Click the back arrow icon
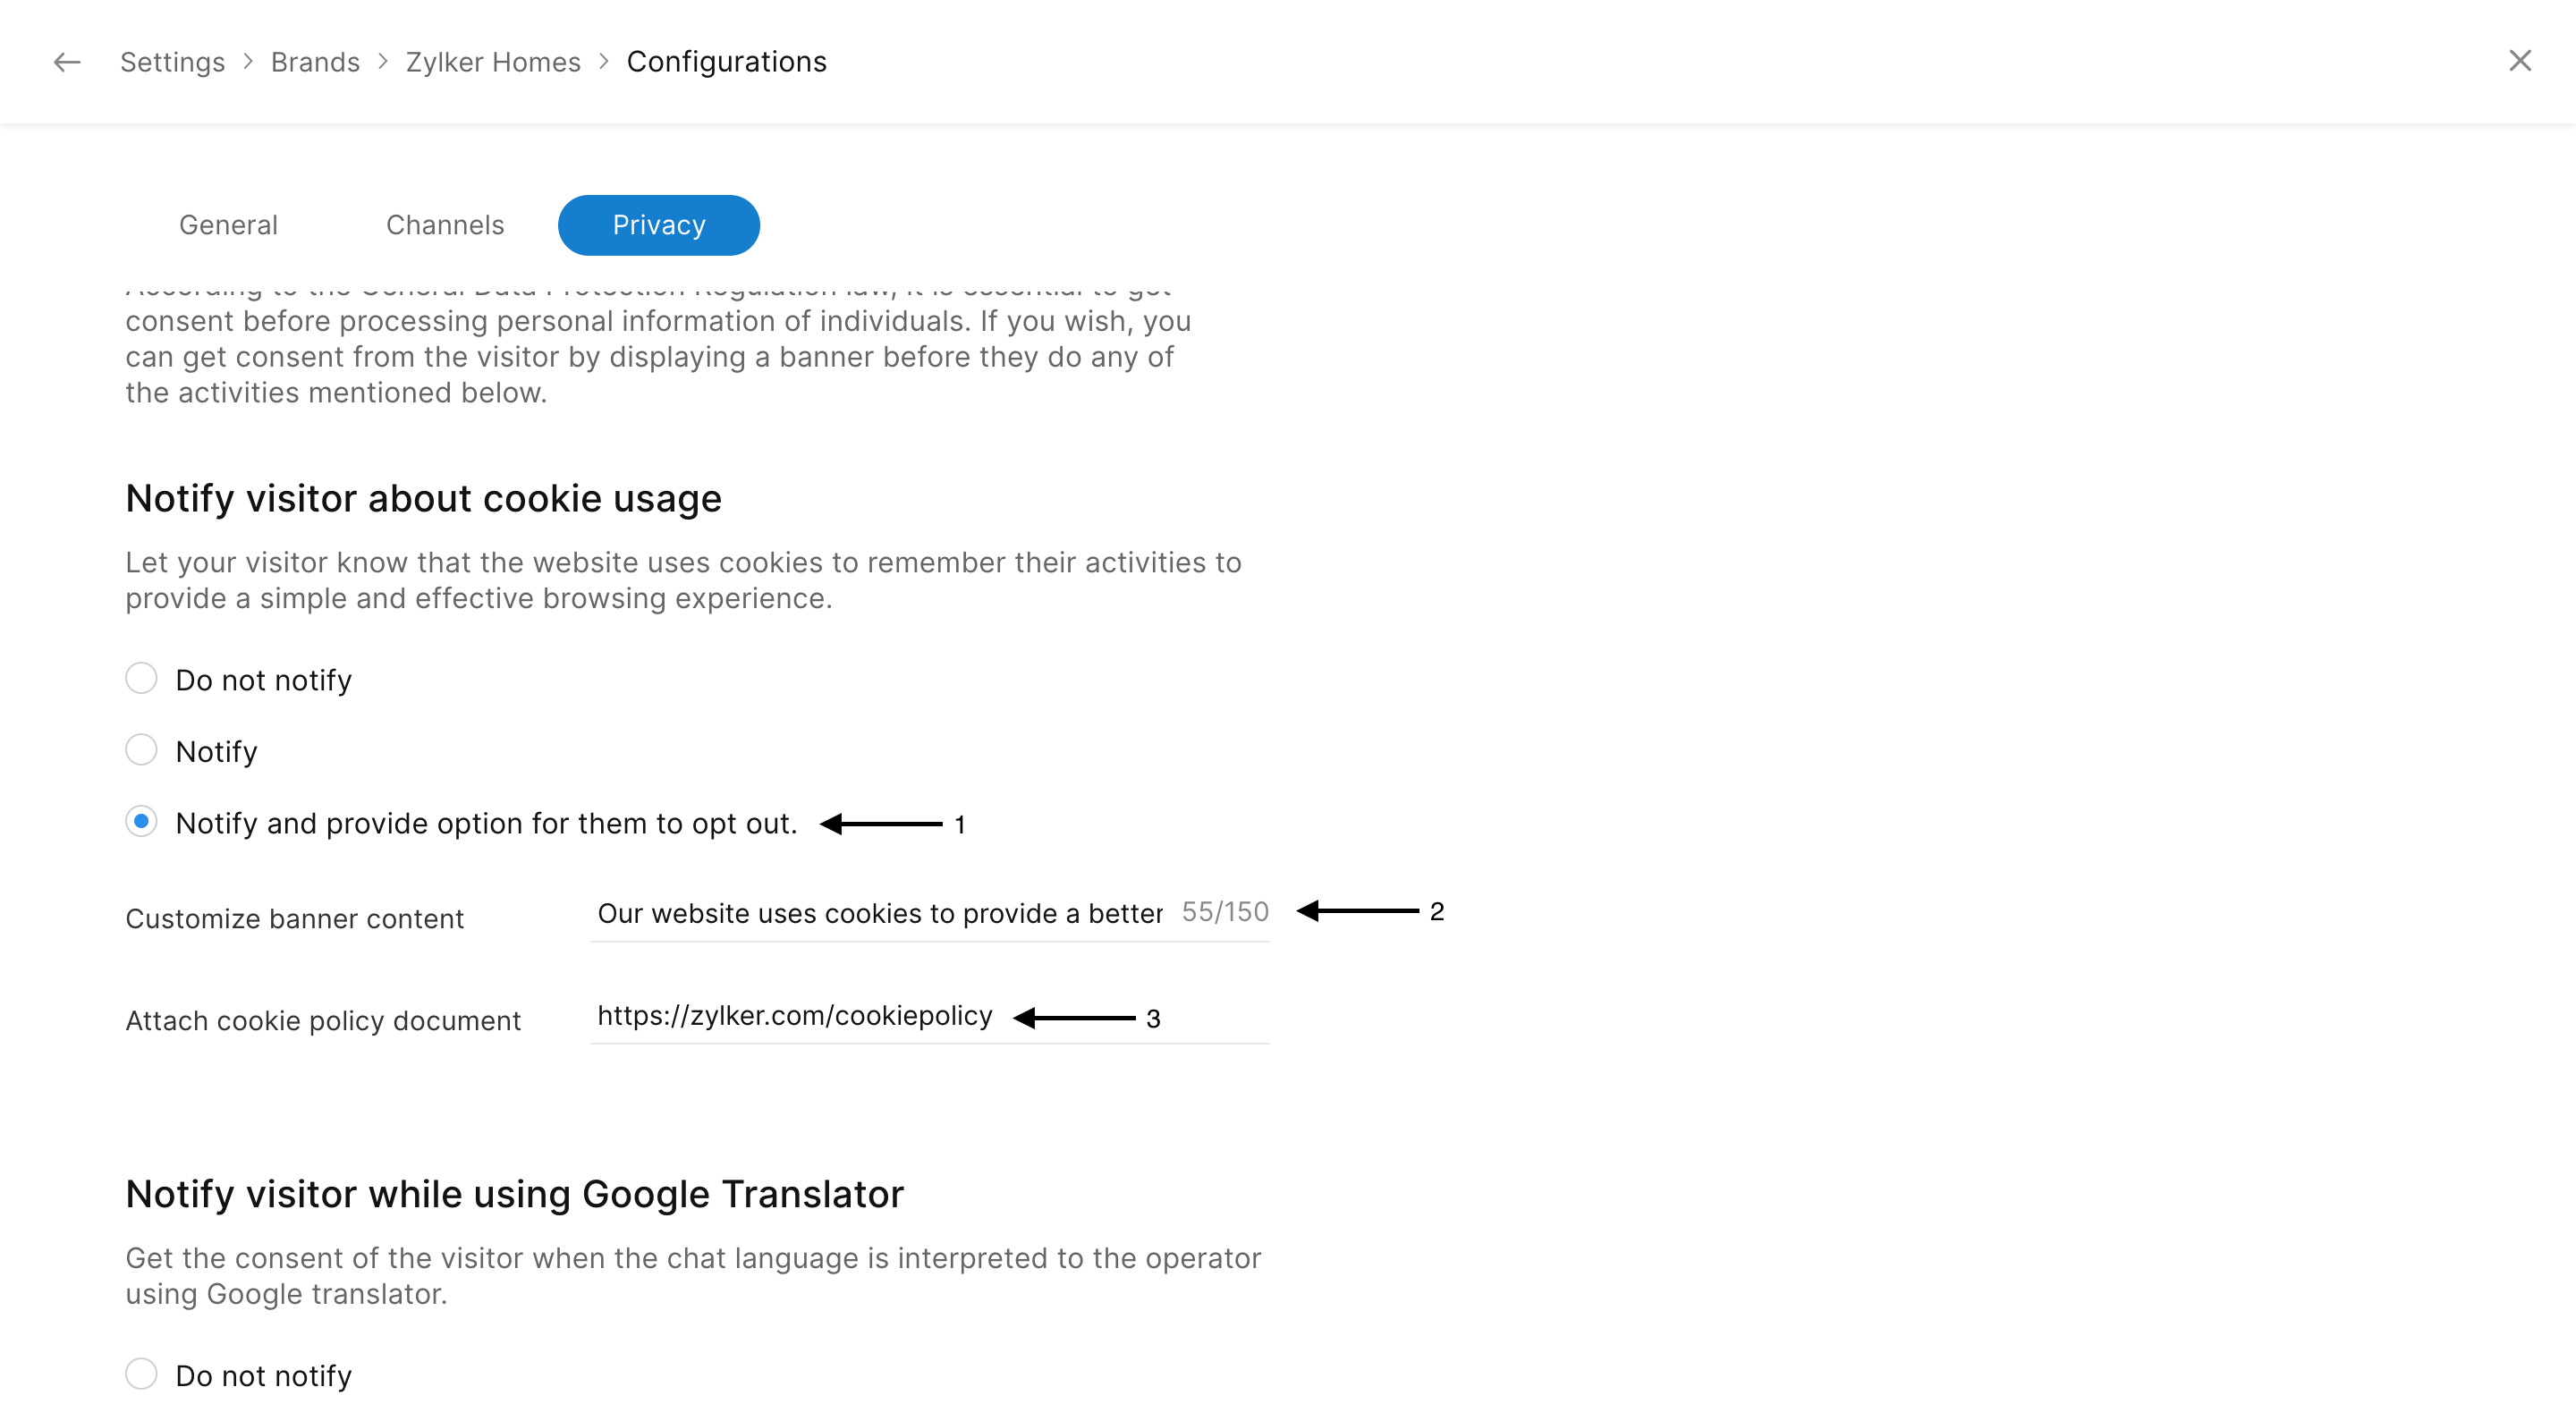The height and width of the screenshot is (1404, 2576). (67, 62)
